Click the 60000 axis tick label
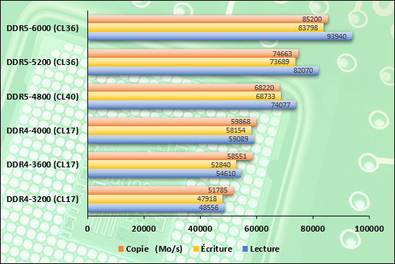This screenshot has height=264, width=395. click(x=256, y=229)
